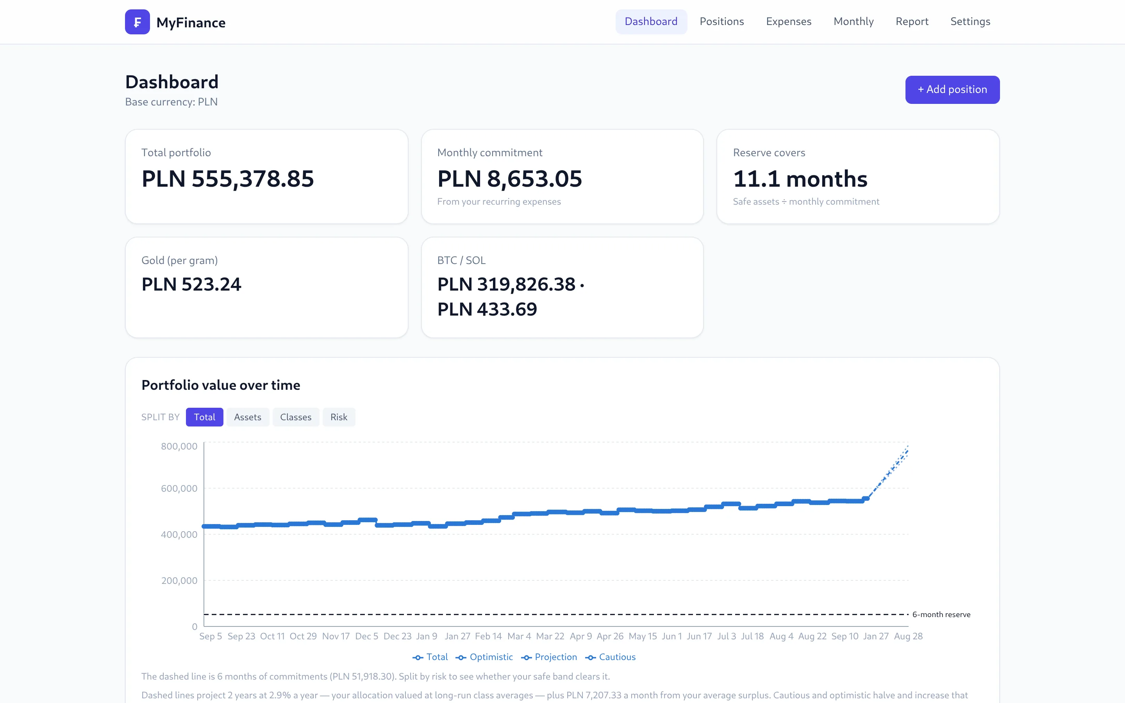Open the Report page
This screenshot has width=1125, height=703.
tap(912, 21)
